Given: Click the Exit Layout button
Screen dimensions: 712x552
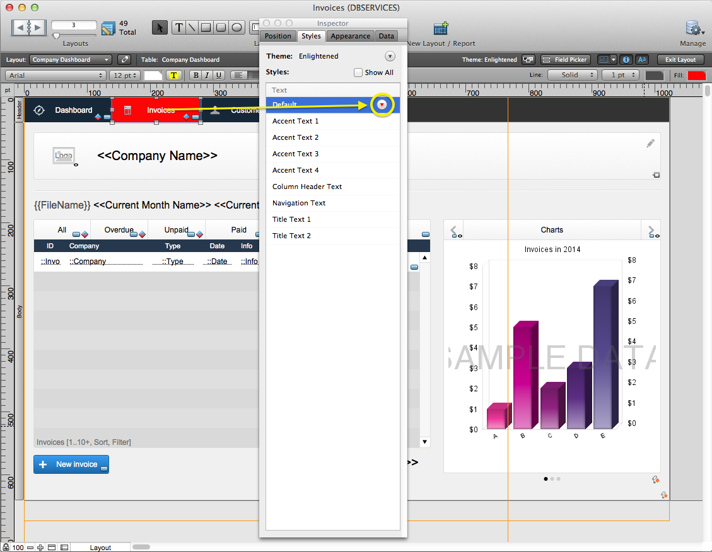Looking at the screenshot, I should pos(680,59).
